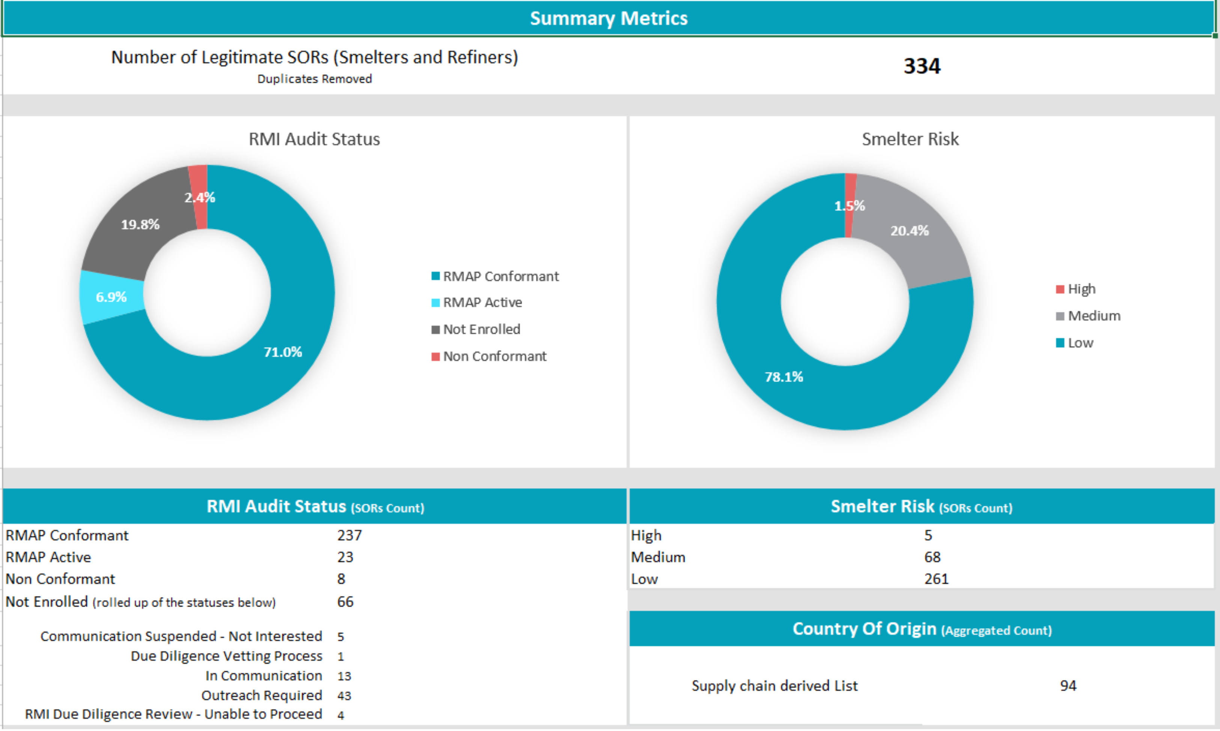Select 'Not Enrolled' legend label
This screenshot has height=731, width=1220.
(481, 329)
